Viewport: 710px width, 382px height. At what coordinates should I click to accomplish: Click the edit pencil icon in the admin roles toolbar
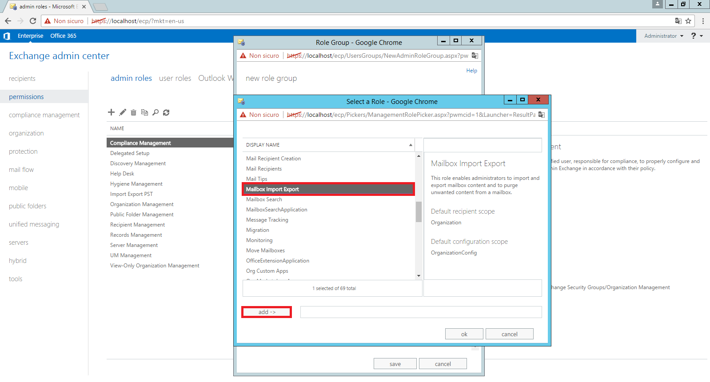[x=123, y=112]
